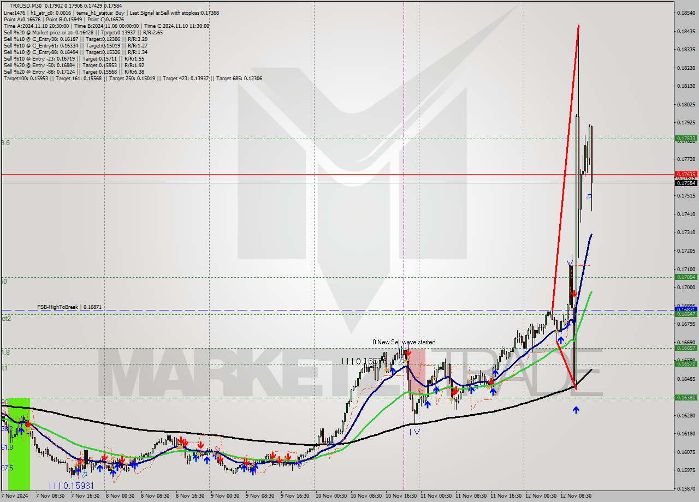
Task: Click the 'Point A:0.16676' info line
Action: 22,19
